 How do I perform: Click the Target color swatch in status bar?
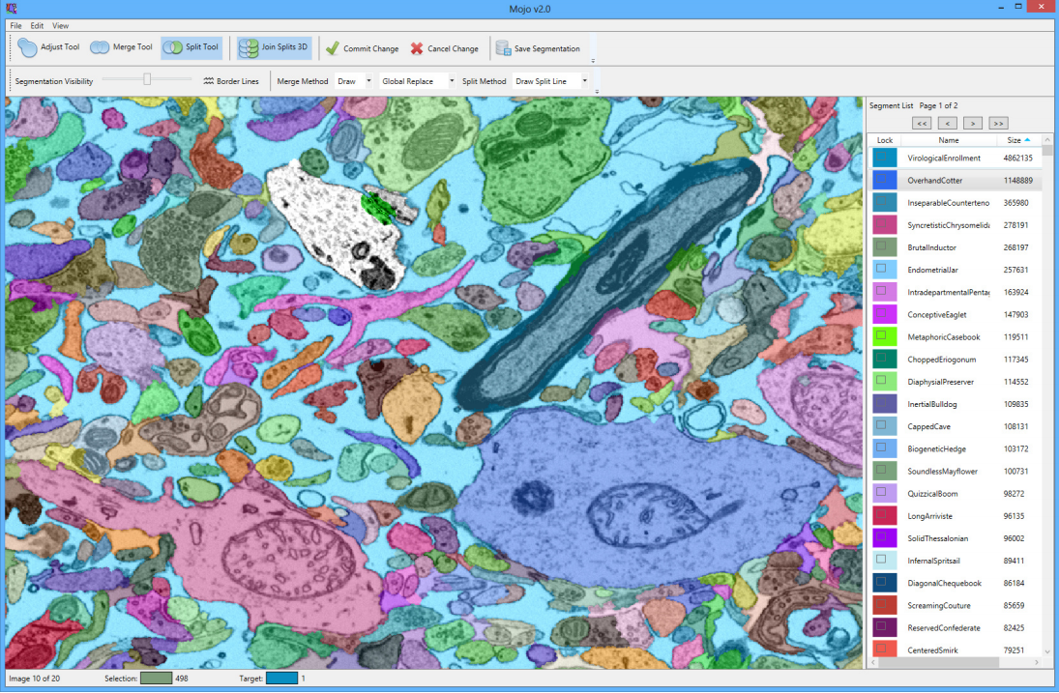coord(281,679)
